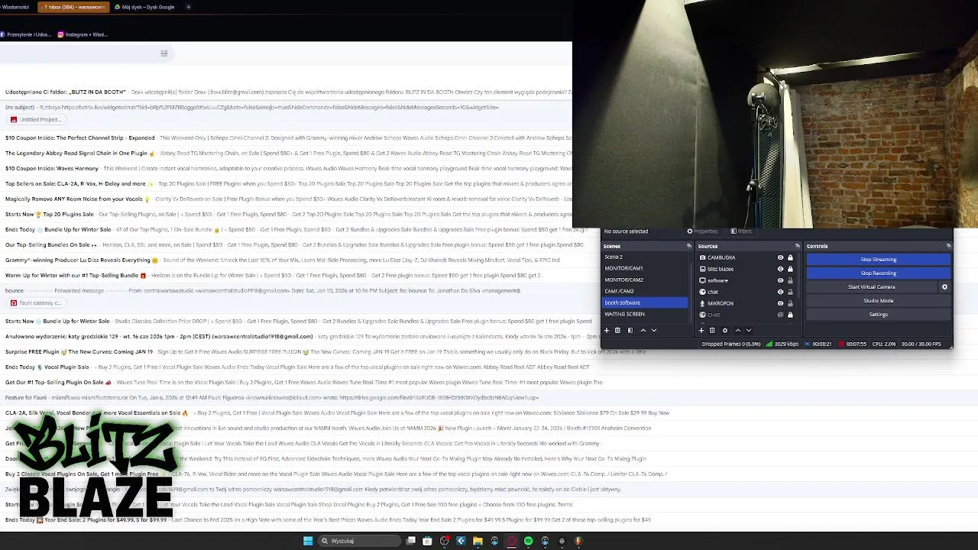Viewport: 978px width, 550px height.
Task: Move scene down with Scenes down arrow
Action: coord(653,330)
